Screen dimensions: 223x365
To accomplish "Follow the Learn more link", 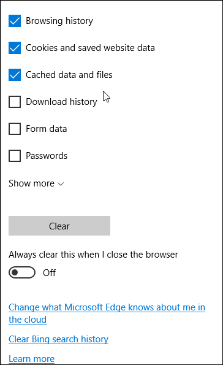I will pyautogui.click(x=31, y=359).
